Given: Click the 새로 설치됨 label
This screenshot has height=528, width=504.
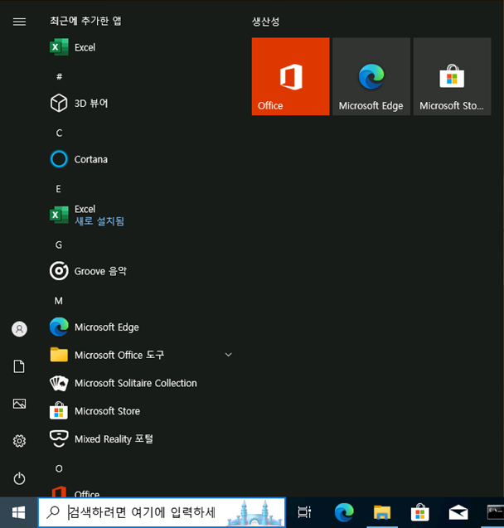Looking at the screenshot, I should pyautogui.click(x=99, y=221).
